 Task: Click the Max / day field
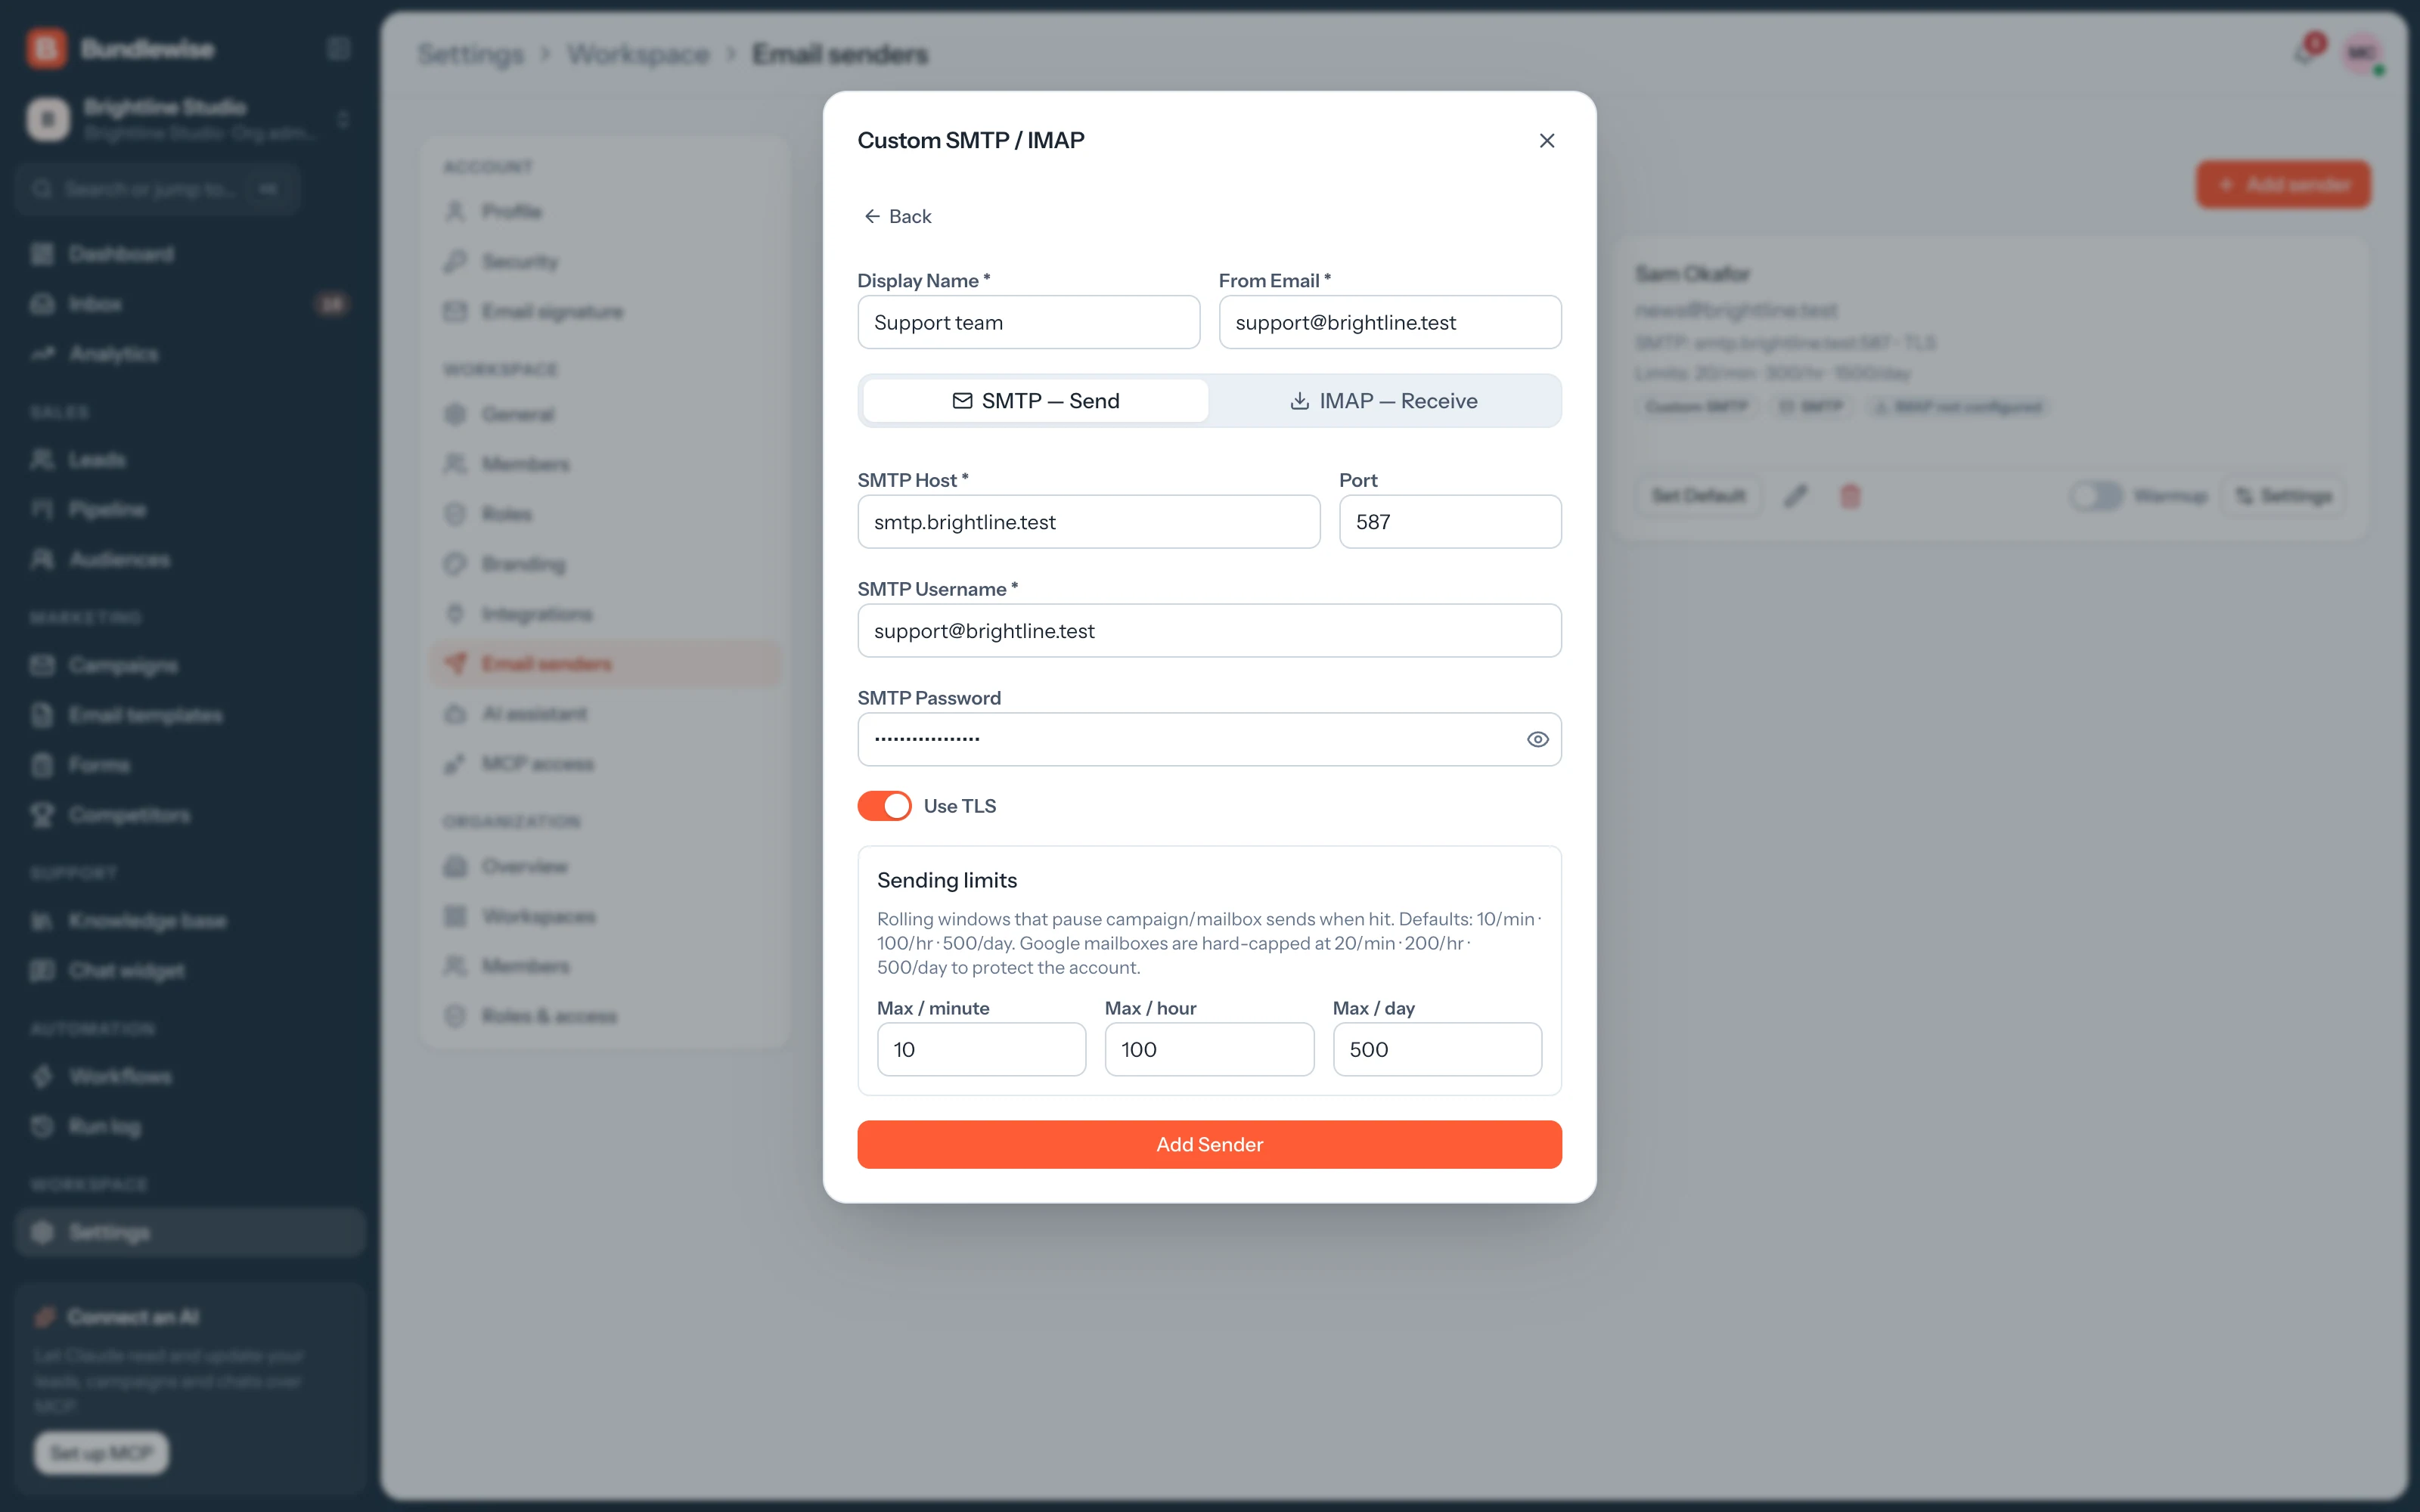[x=1437, y=1049]
